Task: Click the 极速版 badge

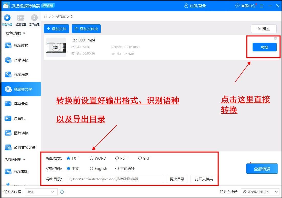Action: 48,6
